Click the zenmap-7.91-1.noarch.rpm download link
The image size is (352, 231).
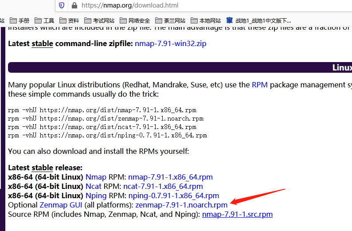click(x=181, y=205)
